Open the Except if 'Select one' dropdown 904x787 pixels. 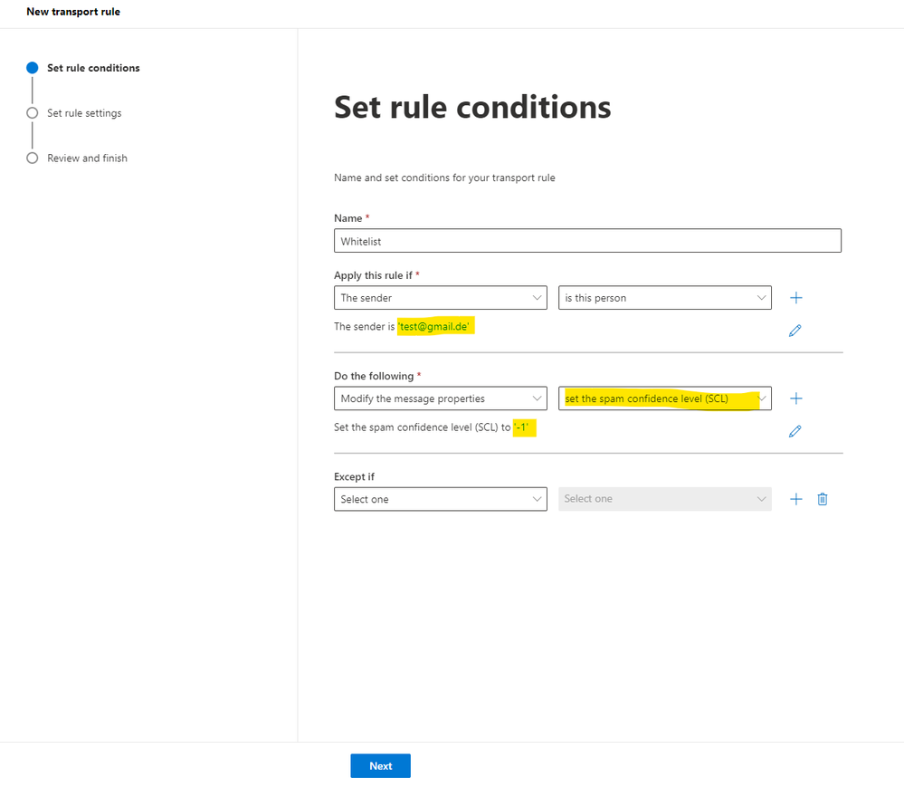(x=440, y=499)
